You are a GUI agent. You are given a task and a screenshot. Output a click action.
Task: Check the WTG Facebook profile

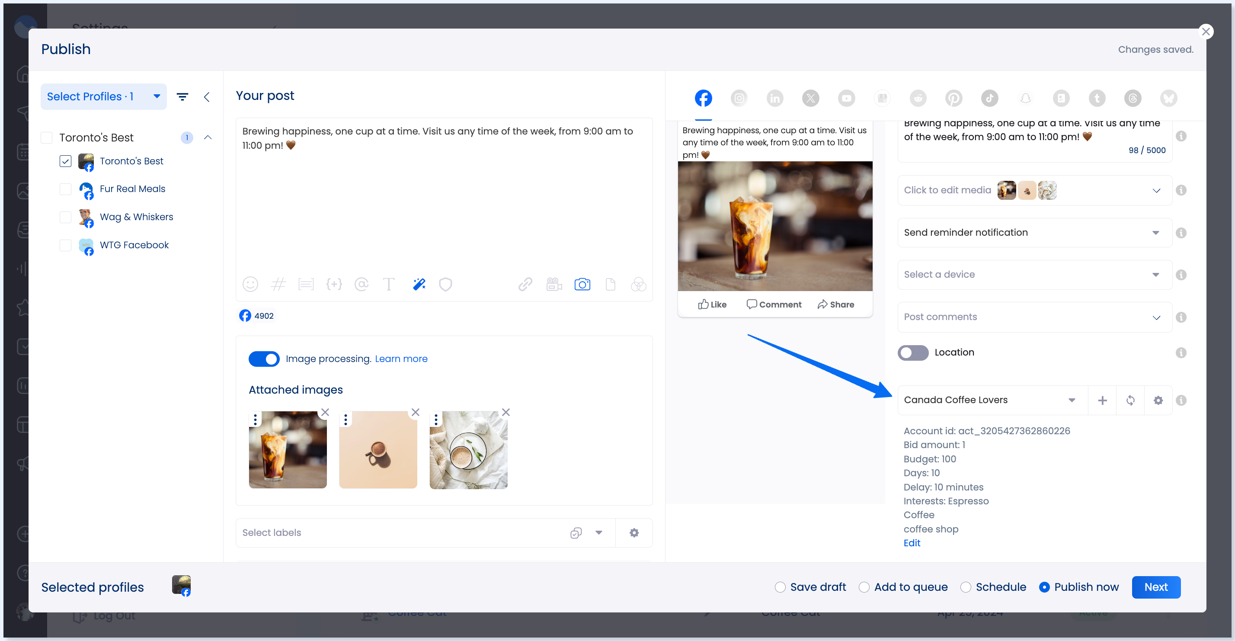[x=65, y=245]
